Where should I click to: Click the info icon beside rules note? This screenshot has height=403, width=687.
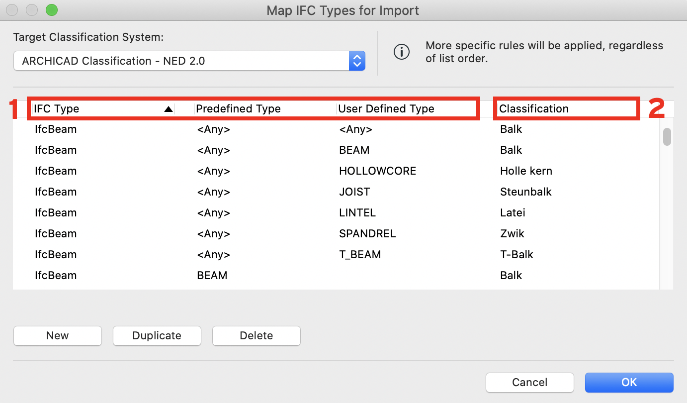point(402,52)
